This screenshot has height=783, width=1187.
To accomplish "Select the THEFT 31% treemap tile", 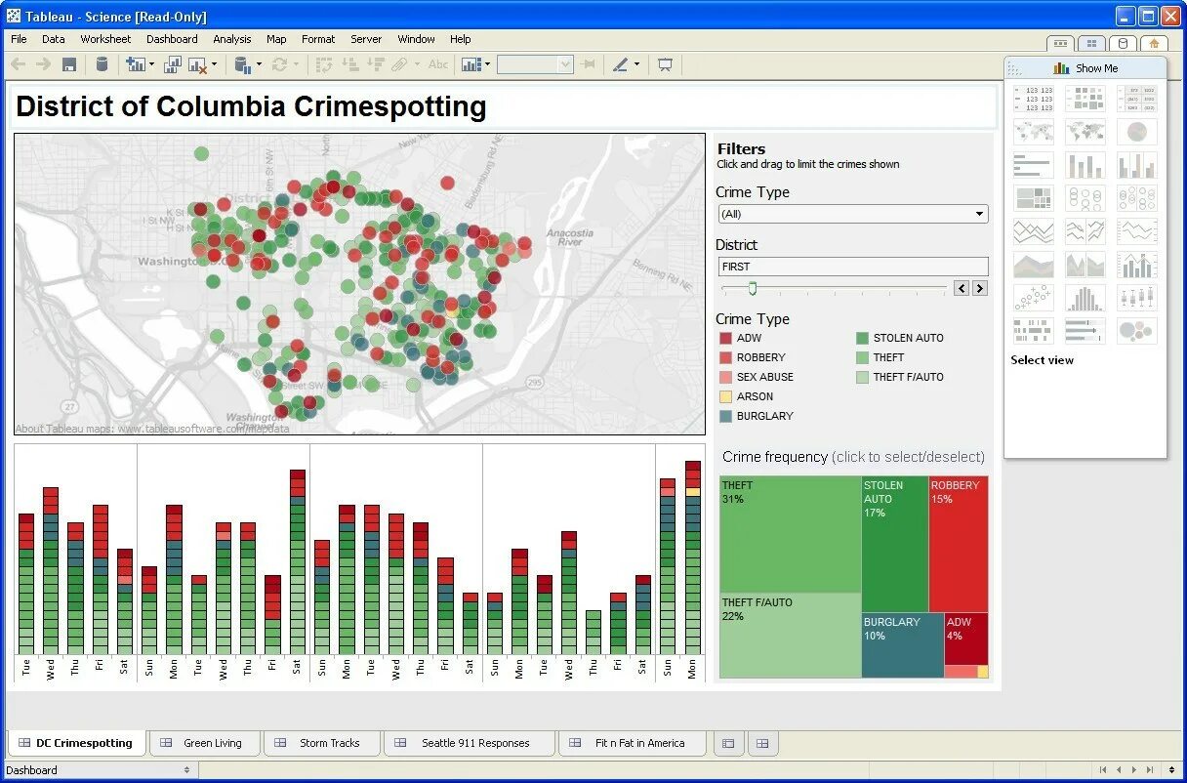I will [790, 534].
